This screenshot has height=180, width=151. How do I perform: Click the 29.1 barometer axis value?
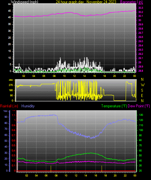pos(141,58)
